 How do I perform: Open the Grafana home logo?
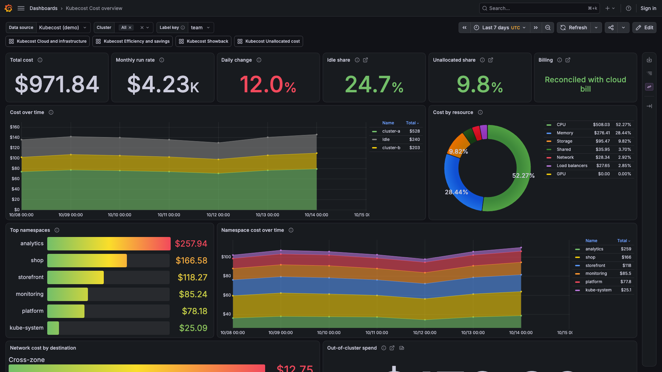point(8,8)
